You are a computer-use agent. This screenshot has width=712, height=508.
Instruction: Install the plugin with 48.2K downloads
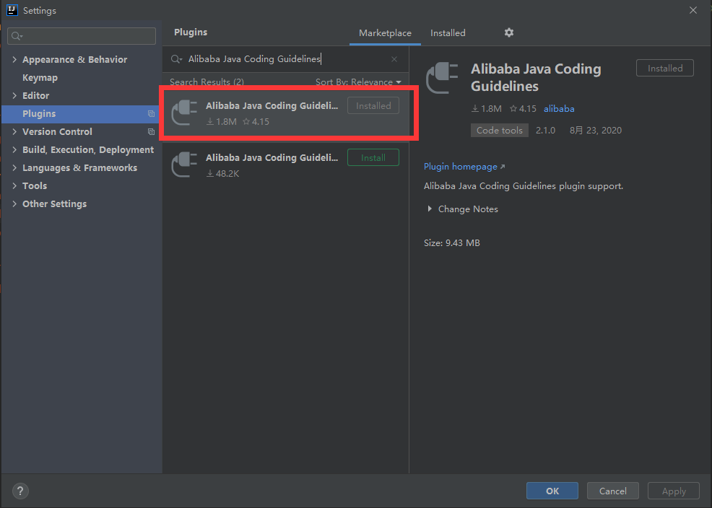coord(373,157)
